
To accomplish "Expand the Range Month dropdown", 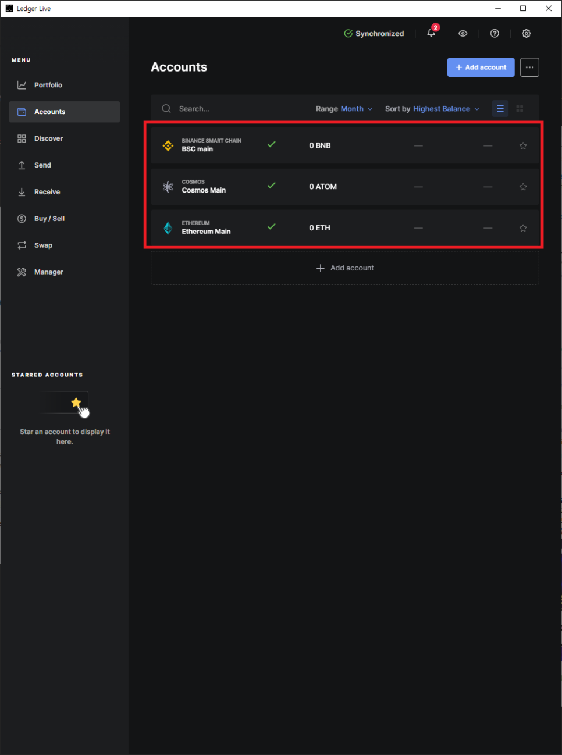I will [344, 109].
